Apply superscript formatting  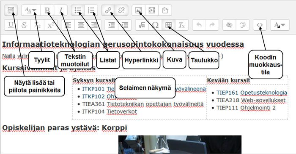pos(51,25)
